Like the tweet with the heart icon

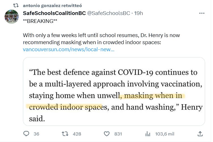click(107, 134)
